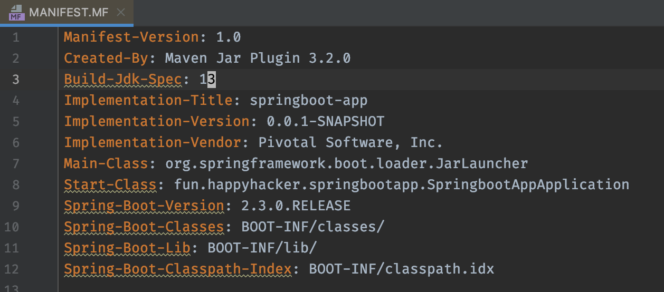The height and width of the screenshot is (292, 664).
Task: Click the 'Spring-Boot-Classpath-Index' key
Action: coord(178,269)
